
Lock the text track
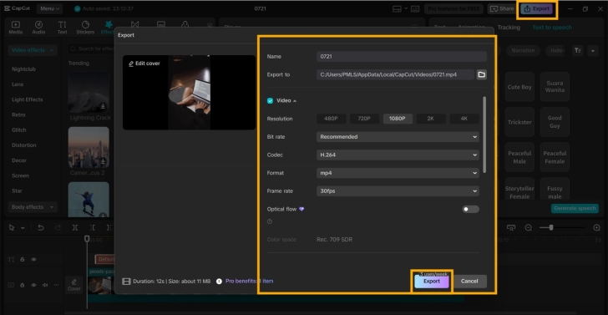point(22,260)
